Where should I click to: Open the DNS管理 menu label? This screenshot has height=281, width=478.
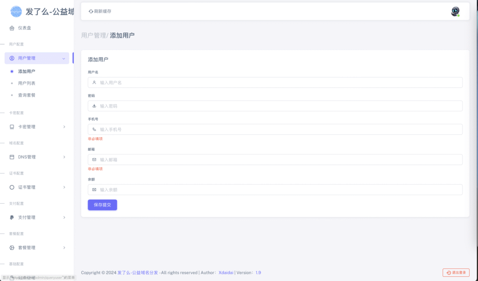click(x=27, y=157)
